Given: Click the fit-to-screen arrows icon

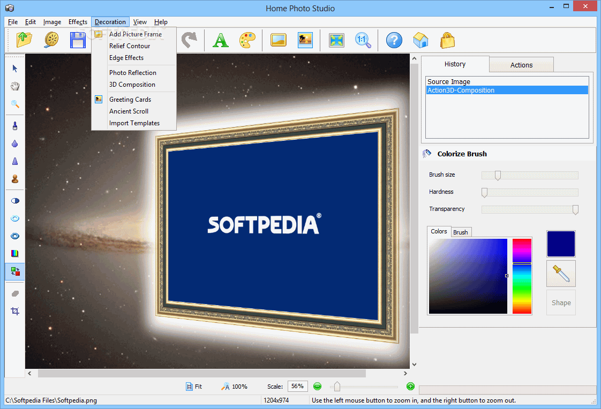Looking at the screenshot, I should click(x=336, y=40).
